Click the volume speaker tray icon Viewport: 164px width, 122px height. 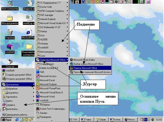coord(149,120)
